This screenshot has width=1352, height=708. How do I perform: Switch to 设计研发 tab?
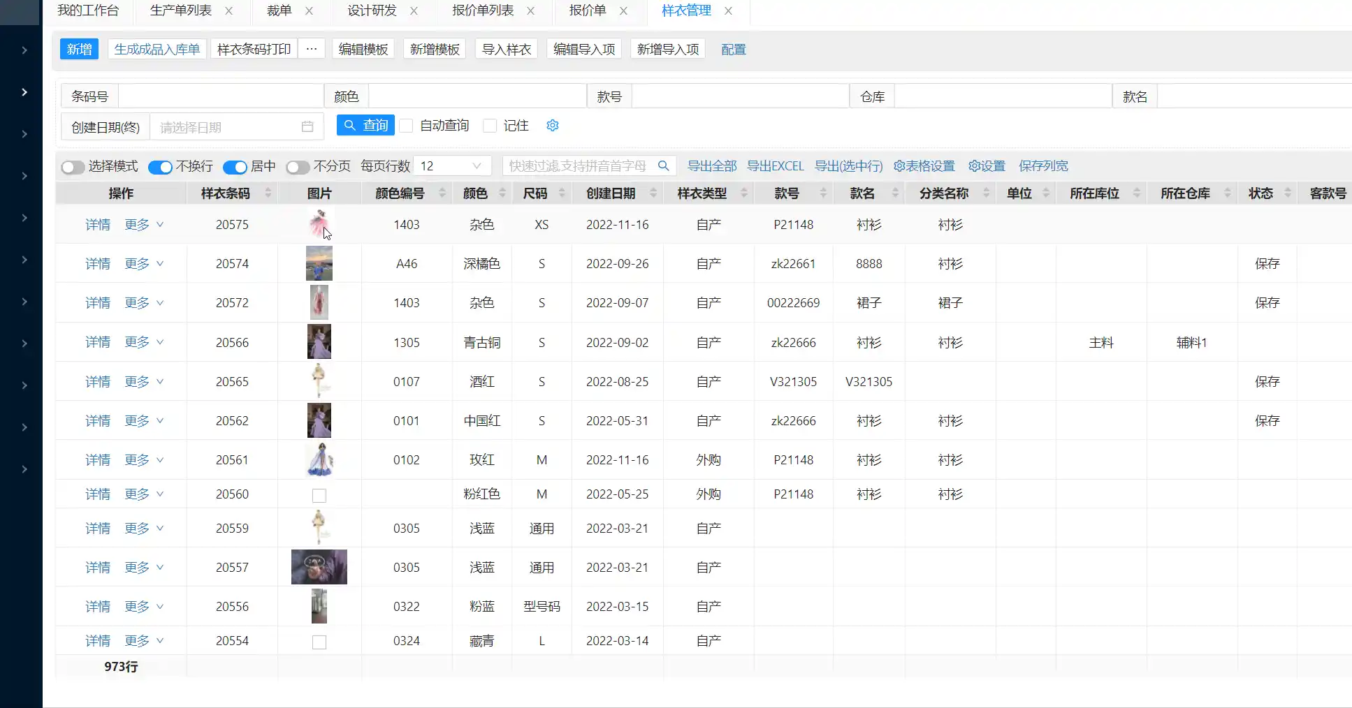point(372,10)
